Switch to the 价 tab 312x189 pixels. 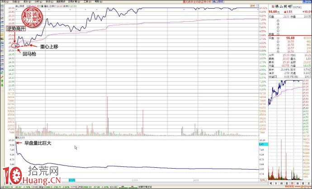tap(276, 184)
